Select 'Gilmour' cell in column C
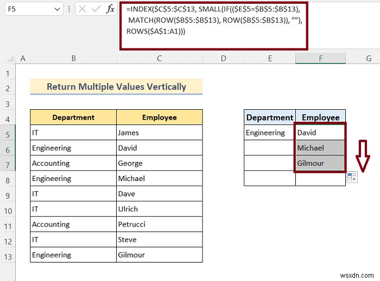 coord(160,255)
